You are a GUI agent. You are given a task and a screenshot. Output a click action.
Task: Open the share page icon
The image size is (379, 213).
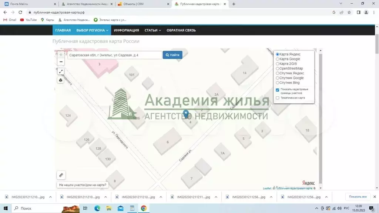point(341,12)
